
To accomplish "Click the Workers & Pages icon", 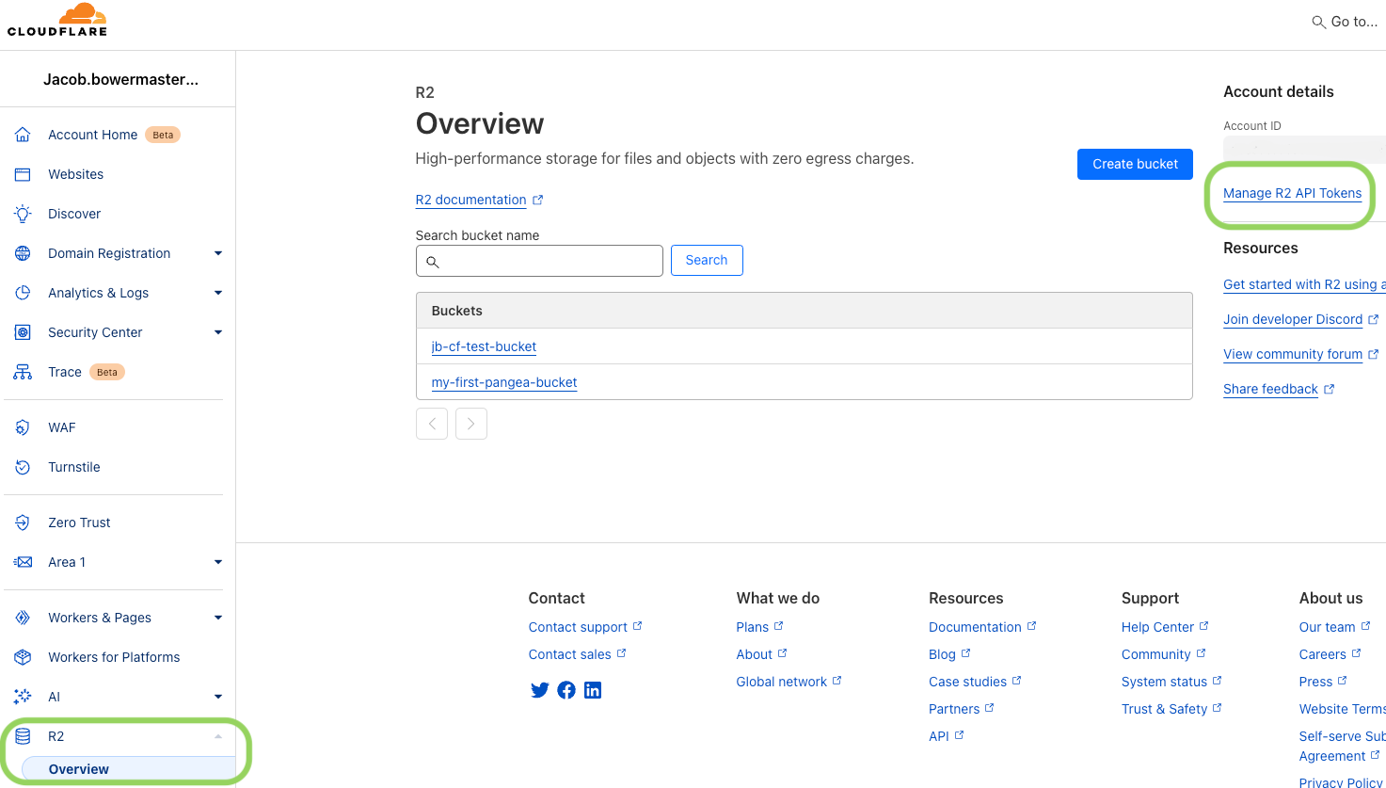I will coord(23,618).
